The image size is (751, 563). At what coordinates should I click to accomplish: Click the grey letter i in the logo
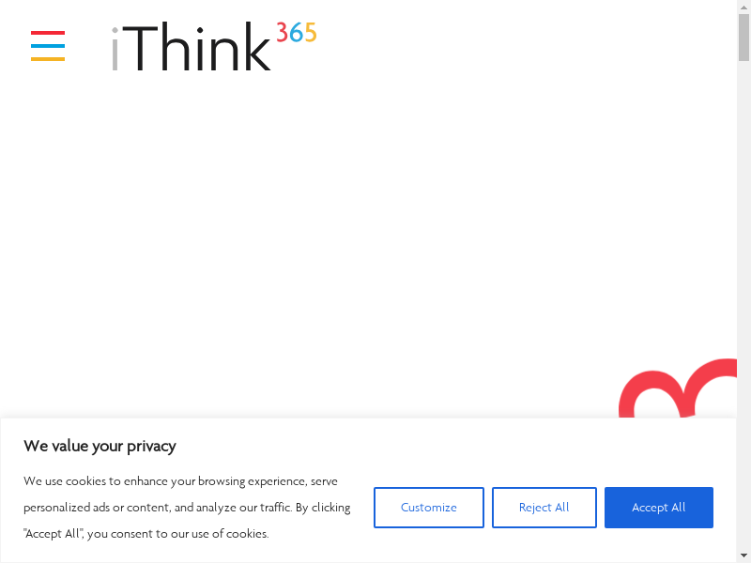coord(115,51)
